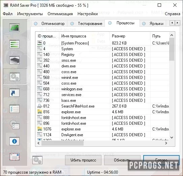183x176 pixels.
Task: Click the icon of the services.exe row
Action: click(40, 95)
